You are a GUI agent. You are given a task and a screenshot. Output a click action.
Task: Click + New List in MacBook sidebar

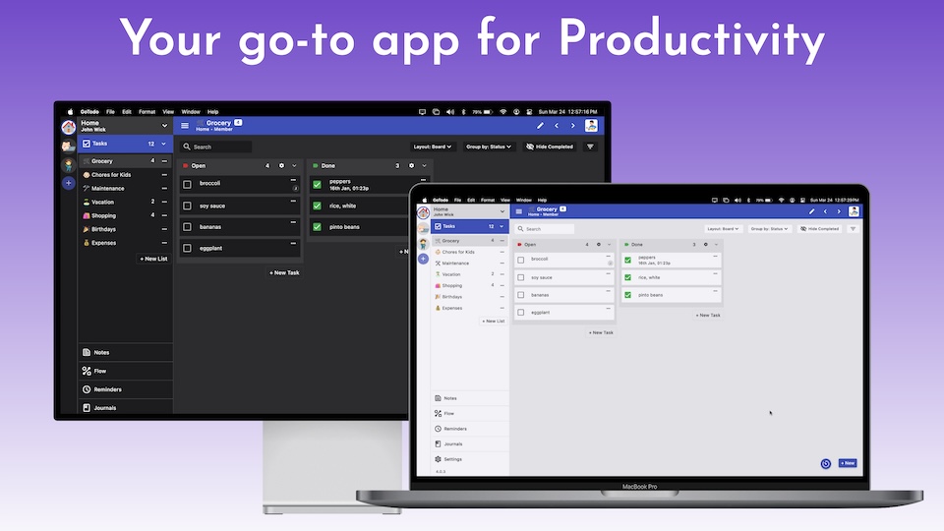[x=493, y=321]
